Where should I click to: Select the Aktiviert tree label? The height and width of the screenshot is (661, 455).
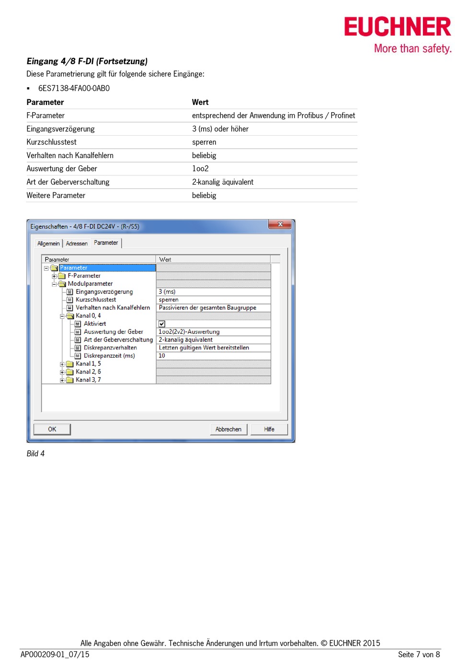[x=95, y=324]
